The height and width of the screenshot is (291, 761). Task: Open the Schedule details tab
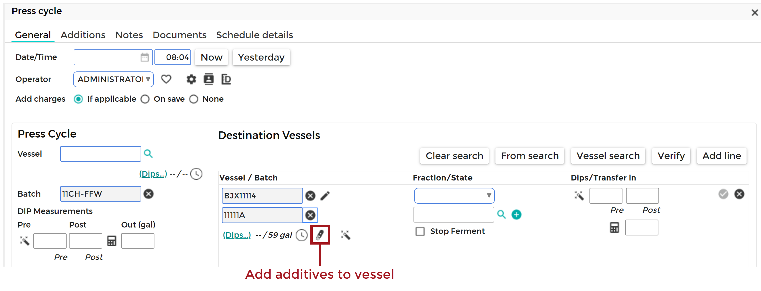(x=254, y=35)
